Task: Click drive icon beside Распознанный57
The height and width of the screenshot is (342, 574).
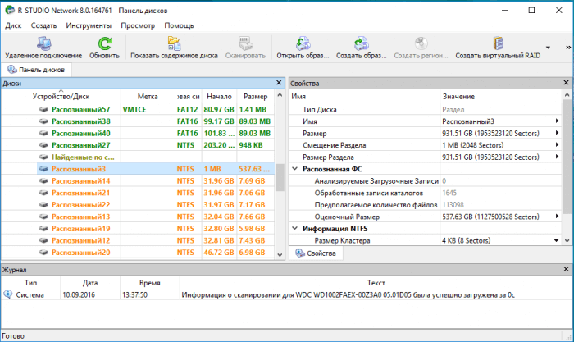Action: [43, 109]
